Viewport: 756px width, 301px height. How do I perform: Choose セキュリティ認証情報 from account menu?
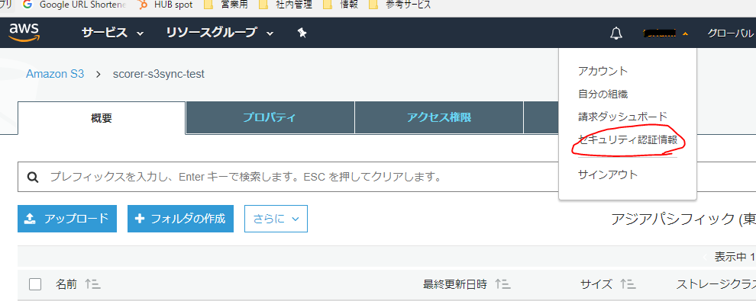pyautogui.click(x=627, y=140)
